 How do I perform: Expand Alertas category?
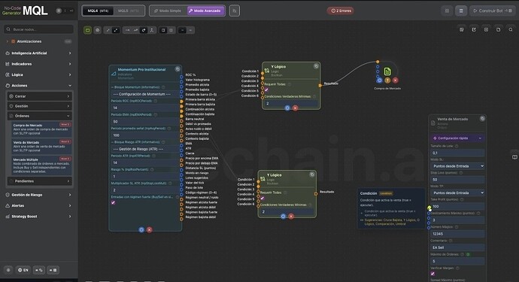(x=38, y=205)
